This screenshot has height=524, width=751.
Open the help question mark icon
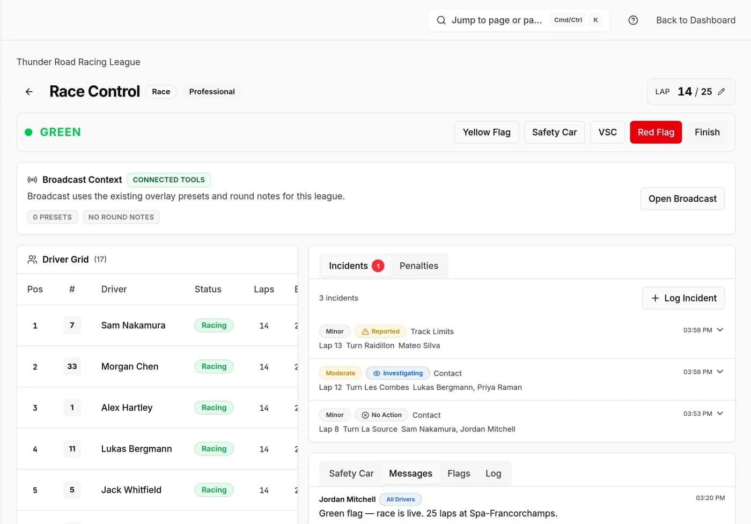click(x=633, y=20)
